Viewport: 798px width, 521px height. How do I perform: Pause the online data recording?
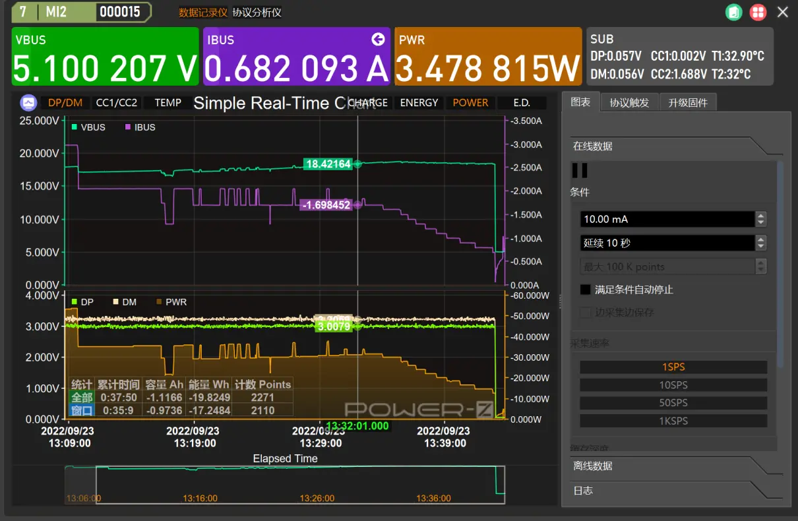point(580,170)
